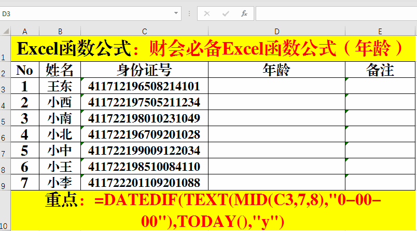Image resolution: width=417 pixels, height=231 pixels.
Task: Select ID cell 411722198510084110
Action: click(x=144, y=166)
